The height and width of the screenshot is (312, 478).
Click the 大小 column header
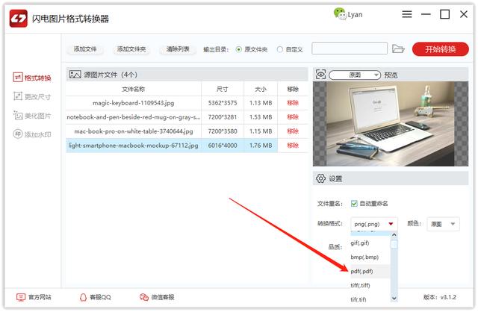261,89
